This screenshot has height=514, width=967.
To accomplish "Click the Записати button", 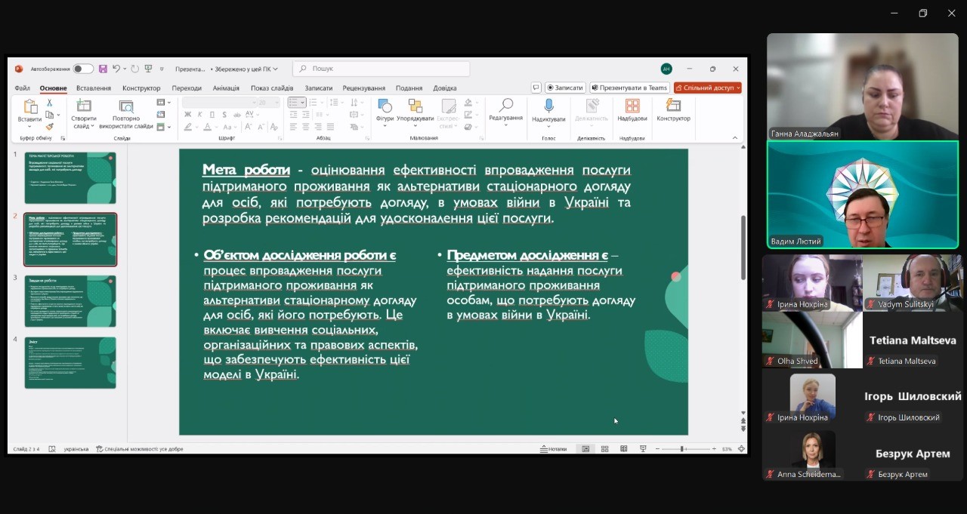I will pos(565,88).
